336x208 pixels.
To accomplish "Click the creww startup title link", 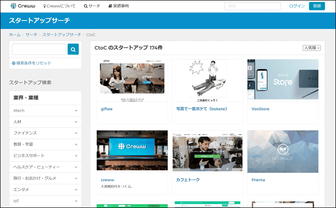I will tap(107, 180).
